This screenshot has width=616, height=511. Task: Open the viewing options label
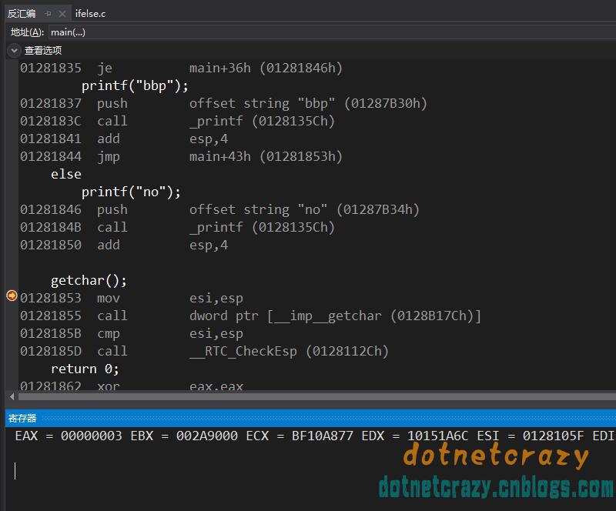click(x=43, y=50)
